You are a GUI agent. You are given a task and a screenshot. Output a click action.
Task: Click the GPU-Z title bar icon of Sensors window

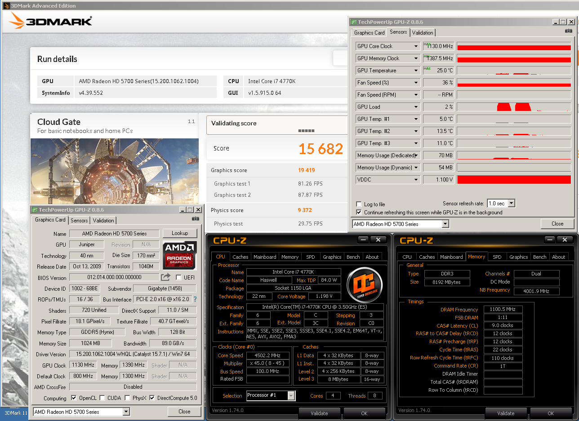pos(354,22)
